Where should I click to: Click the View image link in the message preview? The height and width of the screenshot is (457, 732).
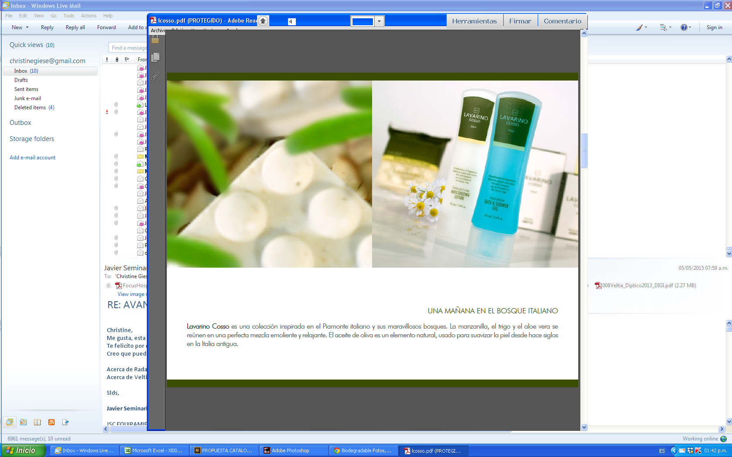(x=132, y=294)
